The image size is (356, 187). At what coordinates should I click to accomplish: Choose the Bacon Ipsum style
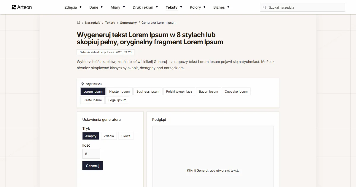209,91
